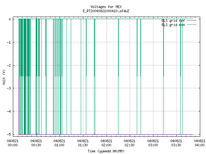The width and height of the screenshot is (206, 154).
Task: Click the chart title 'Voltages for MEX'
Action: (106, 7)
